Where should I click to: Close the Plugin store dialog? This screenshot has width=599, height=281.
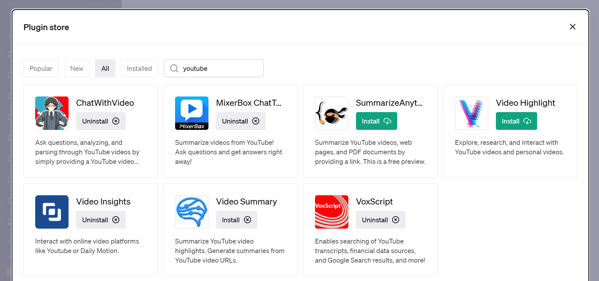click(572, 27)
